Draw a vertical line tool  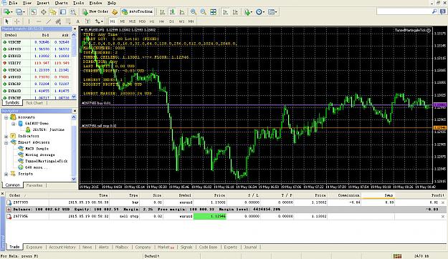[29, 21]
